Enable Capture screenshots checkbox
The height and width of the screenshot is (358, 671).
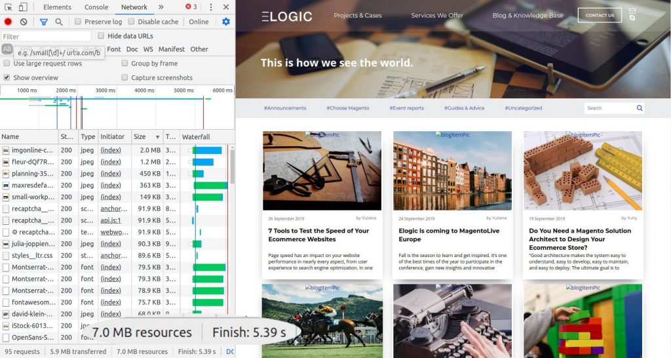pyautogui.click(x=125, y=77)
